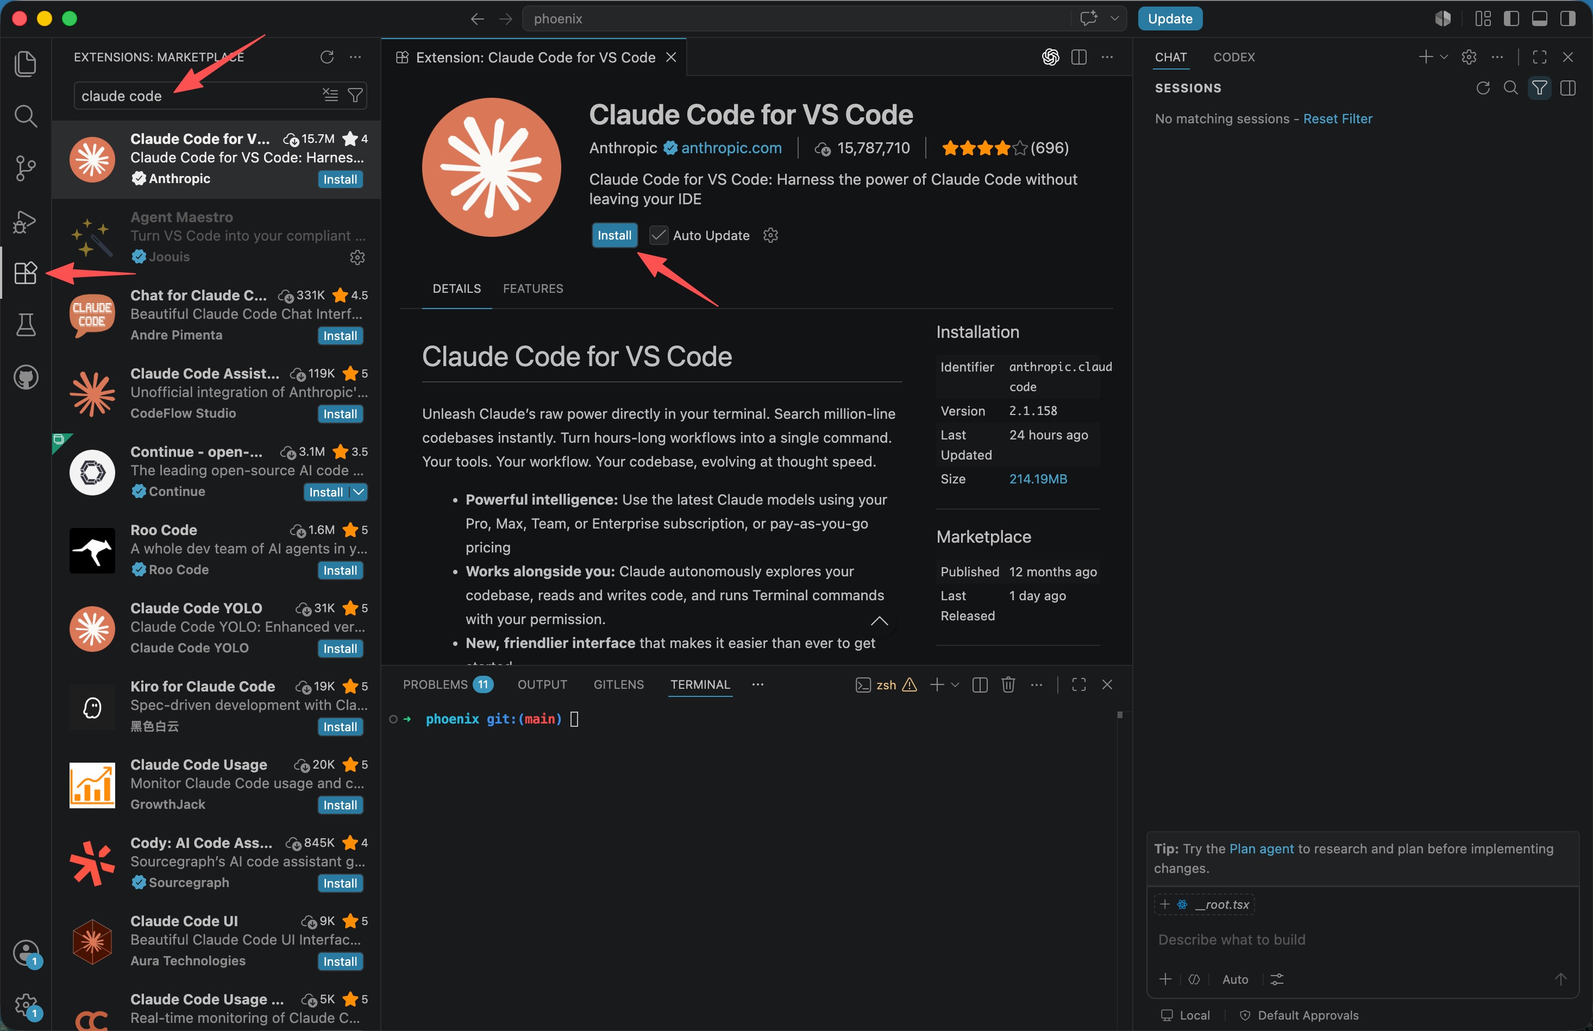This screenshot has height=1031, width=1593.
Task: Switch to the PROBLEMS panel tab
Action: pyautogui.click(x=447, y=684)
